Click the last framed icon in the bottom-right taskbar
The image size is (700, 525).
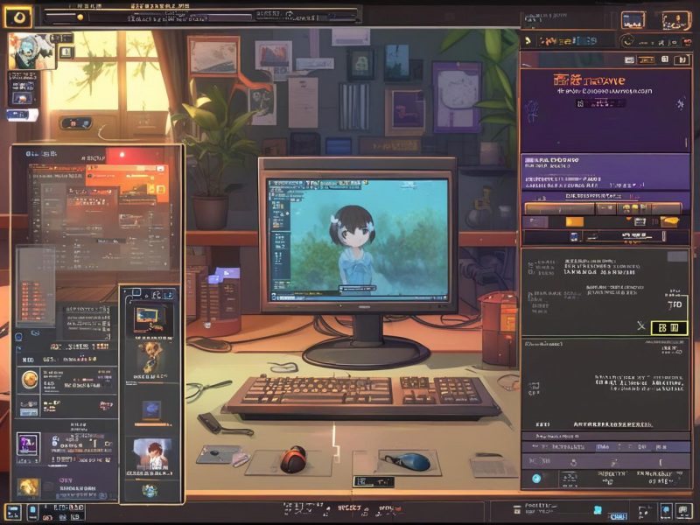[682, 511]
